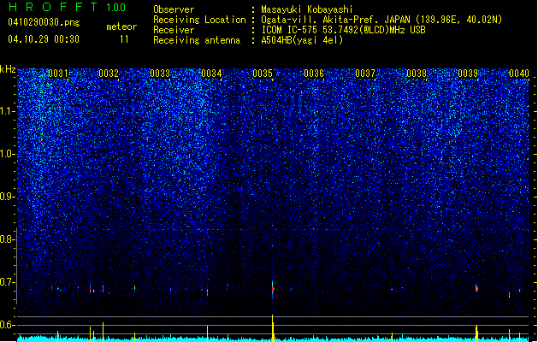538x342 pixels.
Task: Click the 0037 time label
Action: coord(365,74)
